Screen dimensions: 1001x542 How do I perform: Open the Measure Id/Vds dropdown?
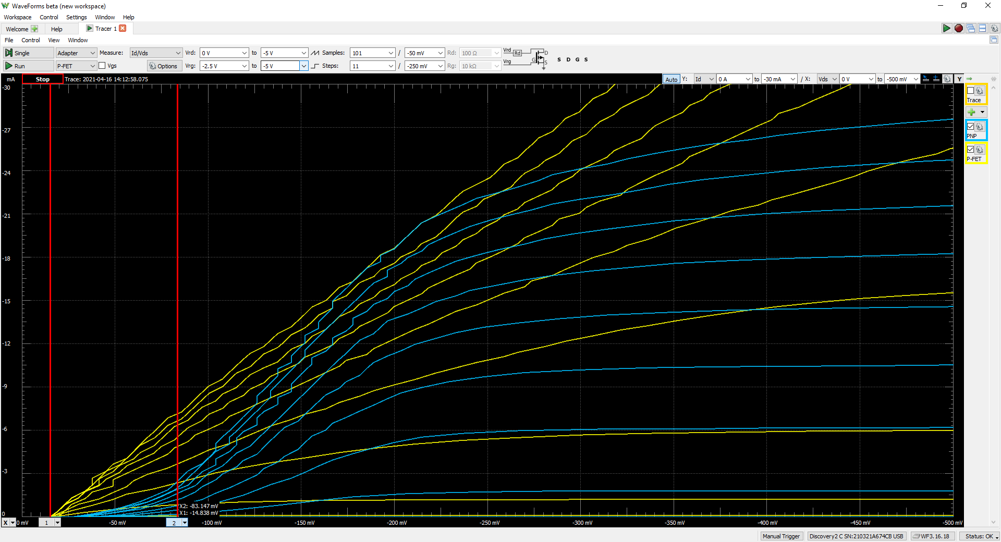[x=156, y=53]
